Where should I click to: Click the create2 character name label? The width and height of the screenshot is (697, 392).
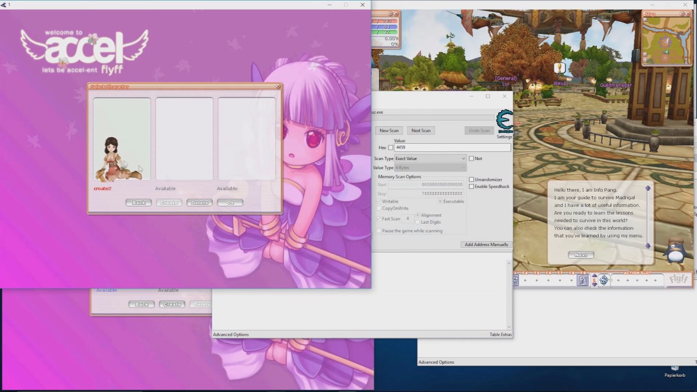point(102,188)
